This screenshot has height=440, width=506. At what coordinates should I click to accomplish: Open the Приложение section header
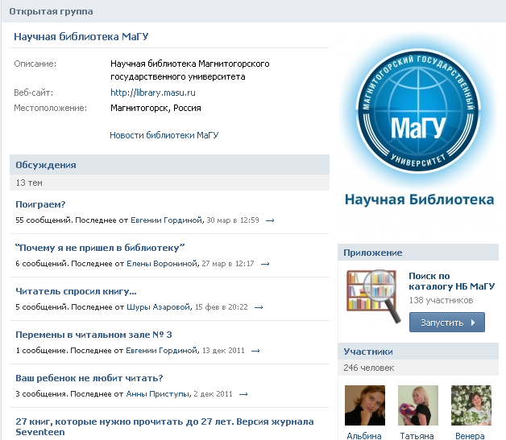coord(418,253)
